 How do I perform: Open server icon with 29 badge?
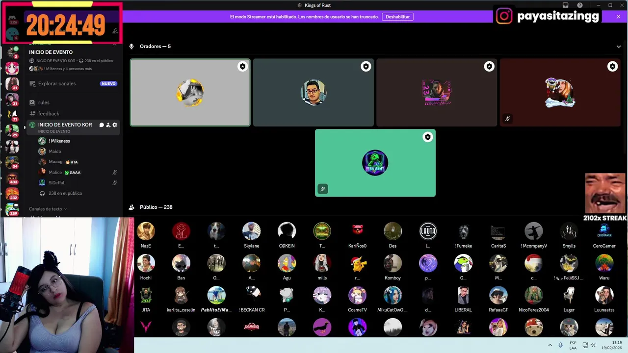click(x=12, y=130)
